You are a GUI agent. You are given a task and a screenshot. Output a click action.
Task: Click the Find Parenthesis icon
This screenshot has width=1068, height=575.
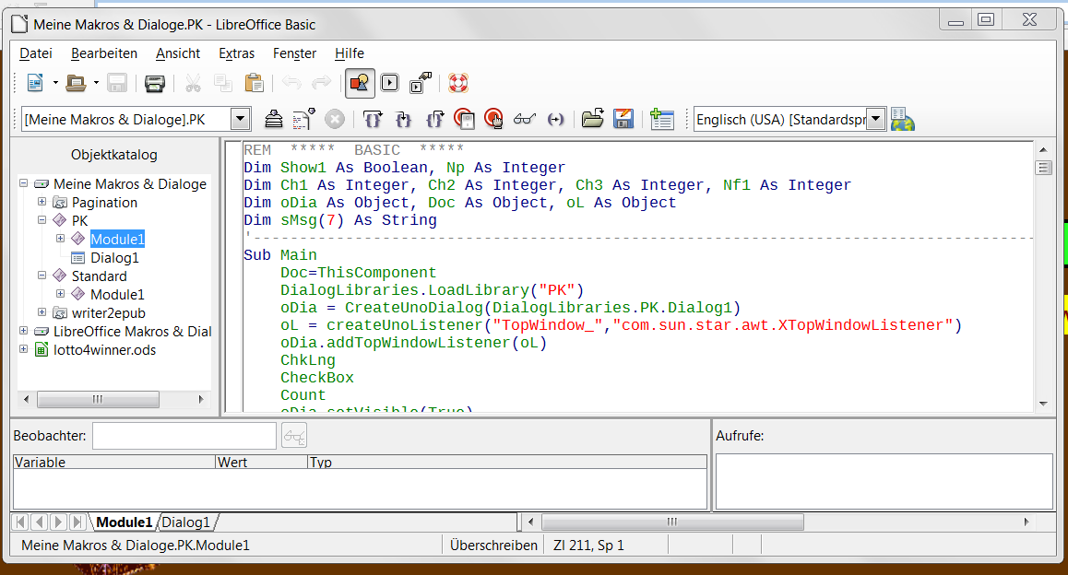(x=555, y=119)
